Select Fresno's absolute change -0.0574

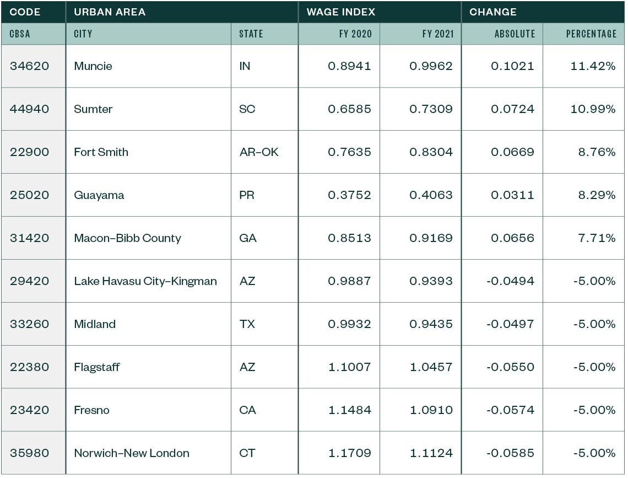[510, 410]
